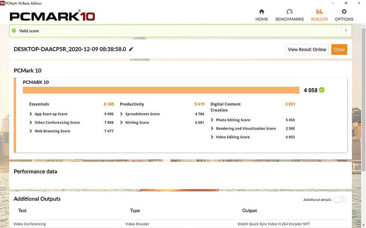Image resolution: width=366 pixels, height=228 pixels.
Task: Click the Productivity heading
Action: 132,104
